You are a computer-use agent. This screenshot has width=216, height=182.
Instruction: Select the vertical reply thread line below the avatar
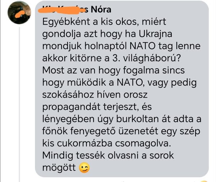pyautogui.click(x=19, y=104)
